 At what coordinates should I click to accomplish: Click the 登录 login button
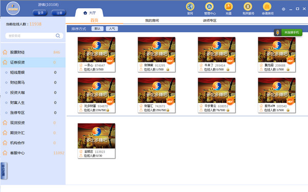[x=40, y=13]
